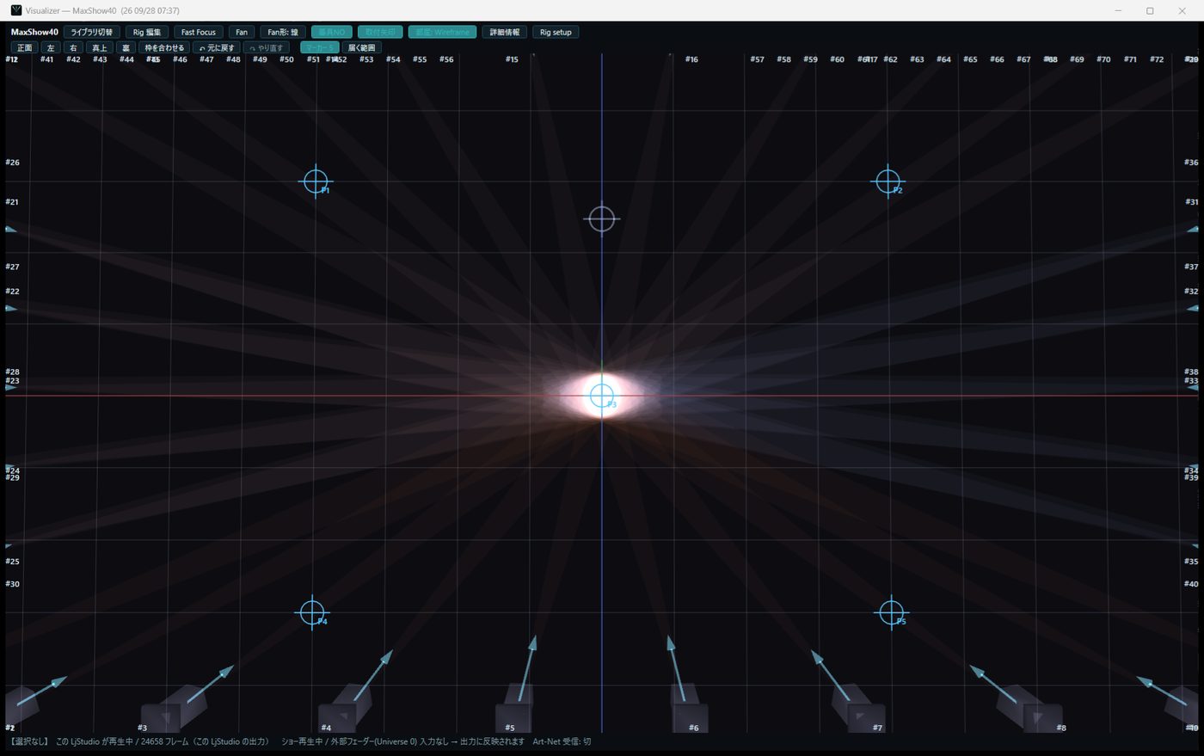Toggle the 器具NO fixture number display
The height and width of the screenshot is (756, 1204).
tap(332, 32)
